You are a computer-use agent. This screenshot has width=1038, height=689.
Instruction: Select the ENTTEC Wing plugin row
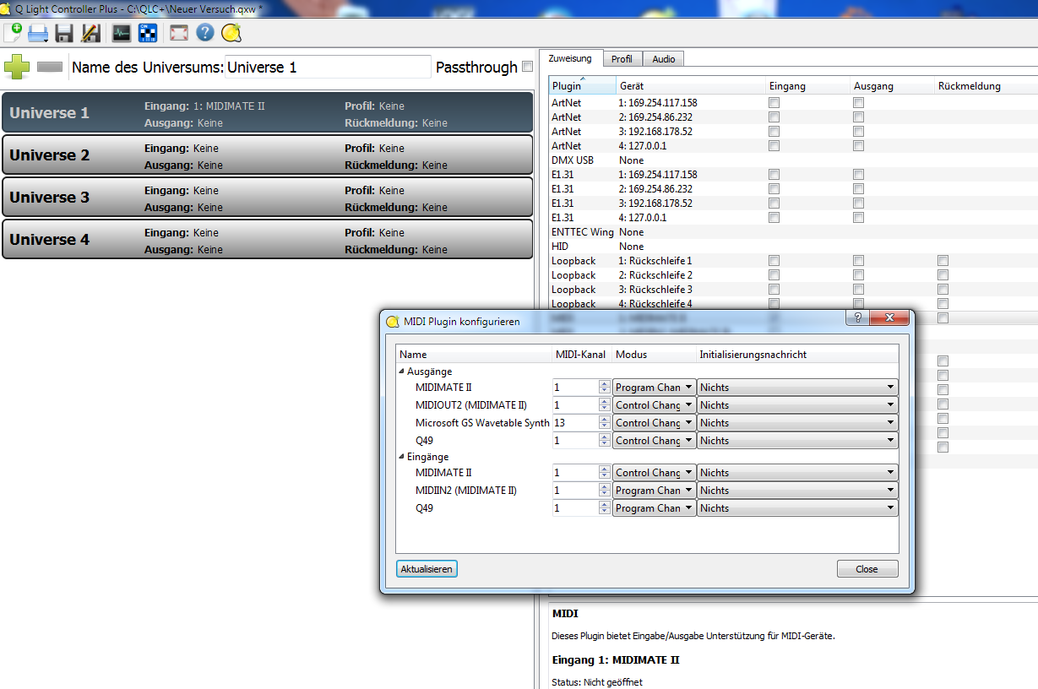coord(793,232)
